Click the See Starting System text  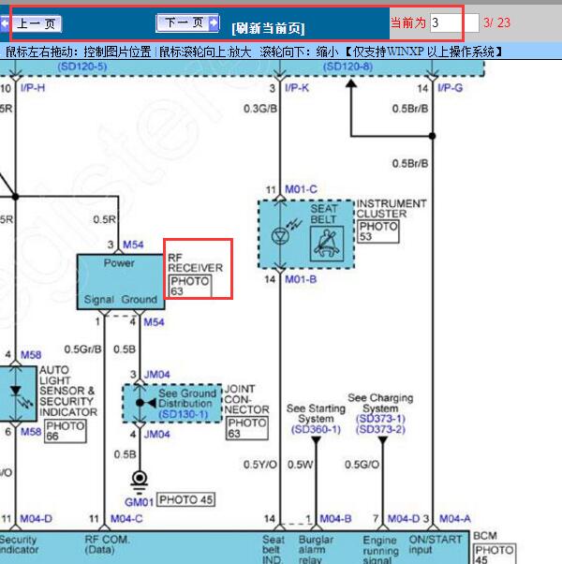pos(316,414)
